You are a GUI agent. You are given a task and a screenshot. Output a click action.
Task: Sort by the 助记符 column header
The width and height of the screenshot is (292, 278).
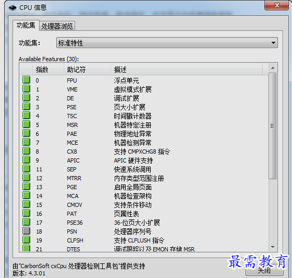tap(88, 70)
